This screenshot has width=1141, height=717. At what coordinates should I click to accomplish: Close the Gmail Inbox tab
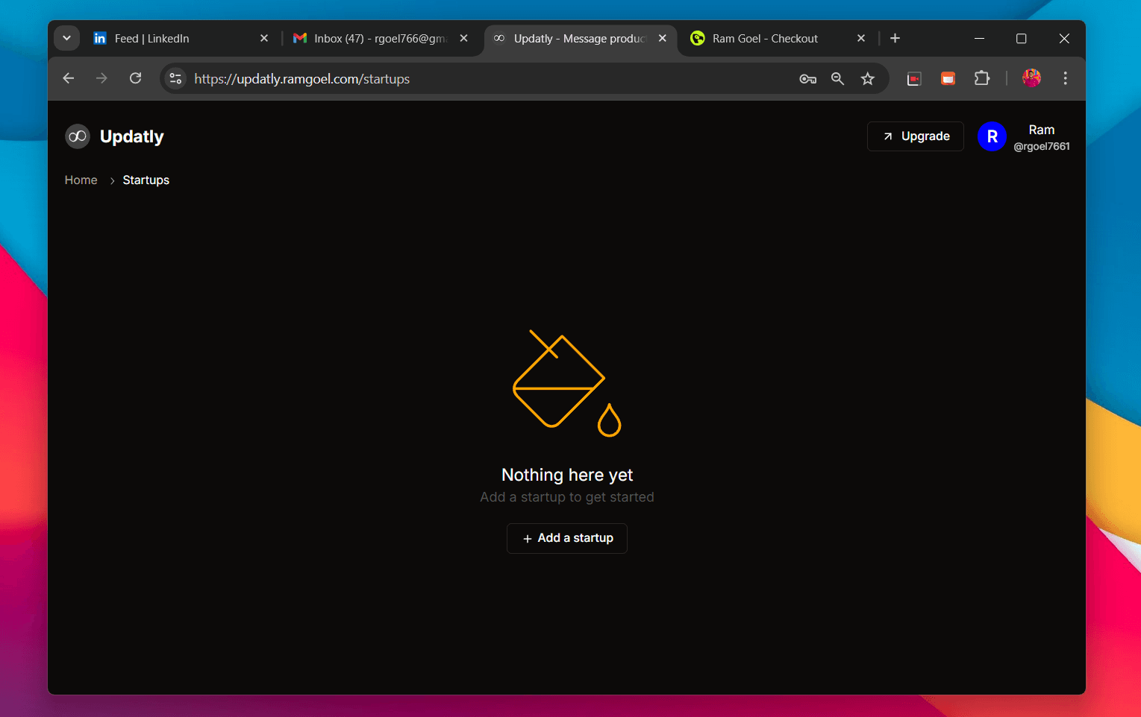464,39
